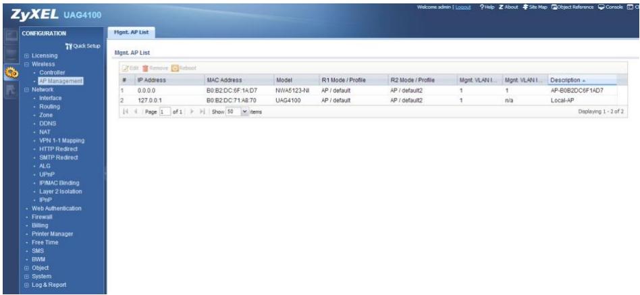Viewport: 640px width, 295px height.
Task: Sort by the Description column header
Action: [583, 80]
